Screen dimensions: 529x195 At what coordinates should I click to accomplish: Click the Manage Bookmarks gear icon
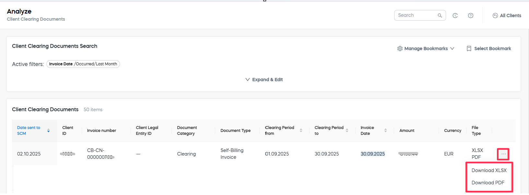pyautogui.click(x=400, y=49)
